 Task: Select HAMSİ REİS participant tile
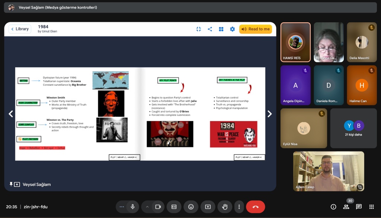[295, 42]
